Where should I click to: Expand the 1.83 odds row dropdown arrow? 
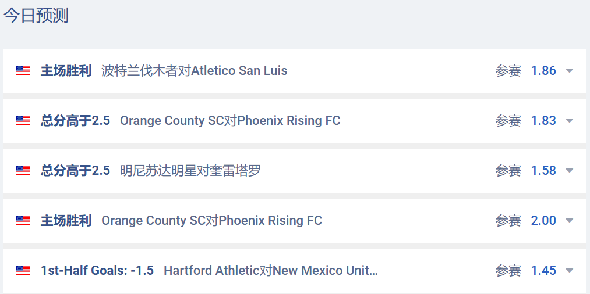tap(569, 121)
